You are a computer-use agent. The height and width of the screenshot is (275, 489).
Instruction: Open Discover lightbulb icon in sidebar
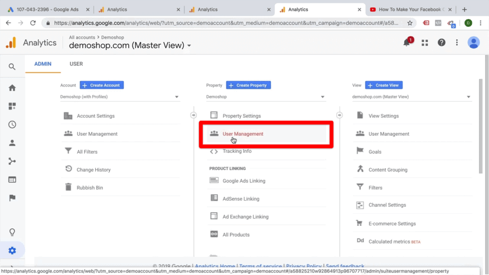point(12,232)
